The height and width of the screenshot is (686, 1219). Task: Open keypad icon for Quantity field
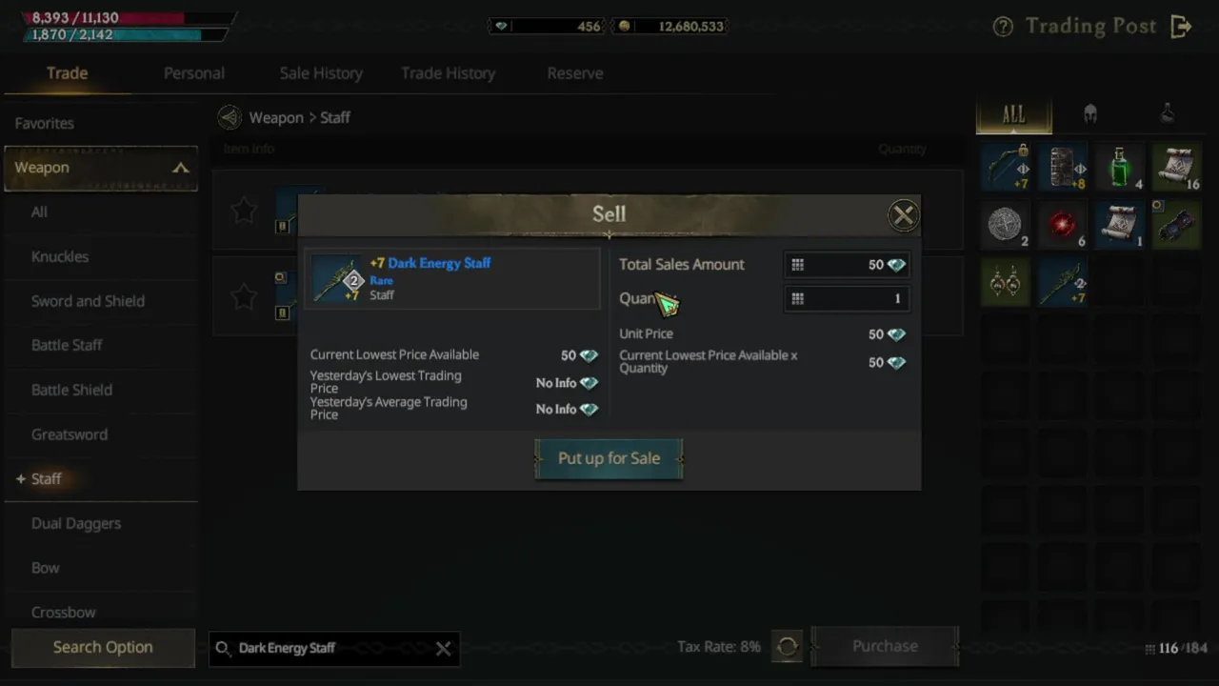798,298
